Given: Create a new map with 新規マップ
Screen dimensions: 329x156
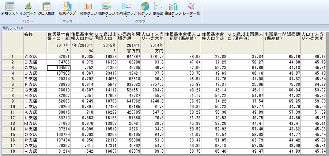Looking at the screenshot, I should [x=67, y=7].
